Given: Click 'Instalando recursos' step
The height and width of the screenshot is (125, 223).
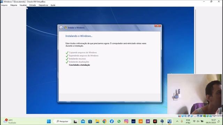Looking at the screenshot, I should [77, 59].
